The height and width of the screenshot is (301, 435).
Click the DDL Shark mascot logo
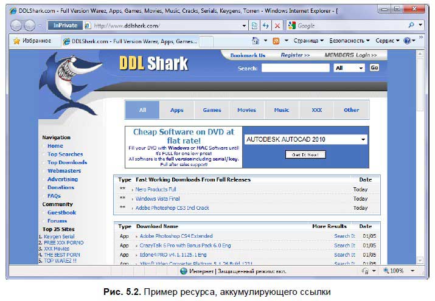(69, 83)
